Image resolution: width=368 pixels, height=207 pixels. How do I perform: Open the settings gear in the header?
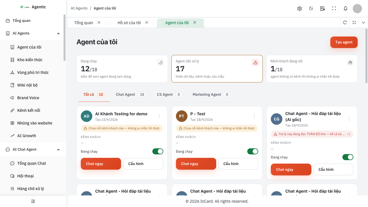click(300, 9)
